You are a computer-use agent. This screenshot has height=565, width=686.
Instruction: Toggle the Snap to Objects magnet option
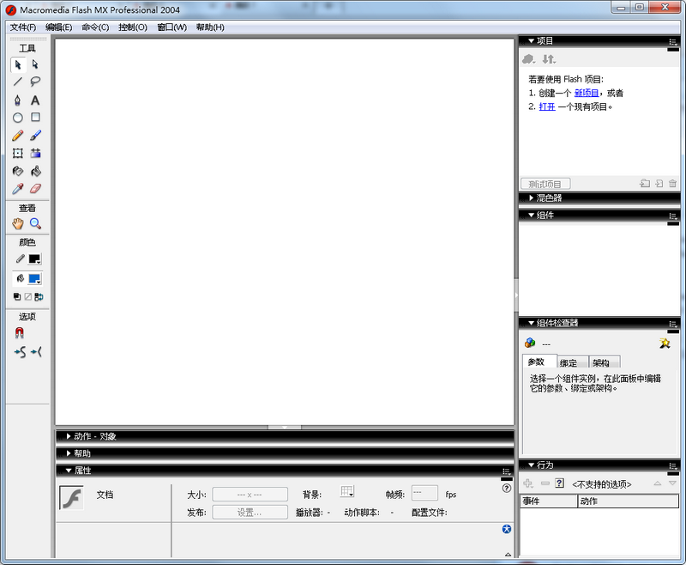coord(19,332)
